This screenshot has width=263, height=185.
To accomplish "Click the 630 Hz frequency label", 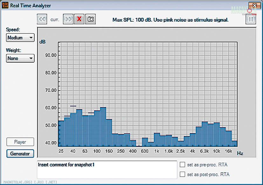I will click(145, 151).
